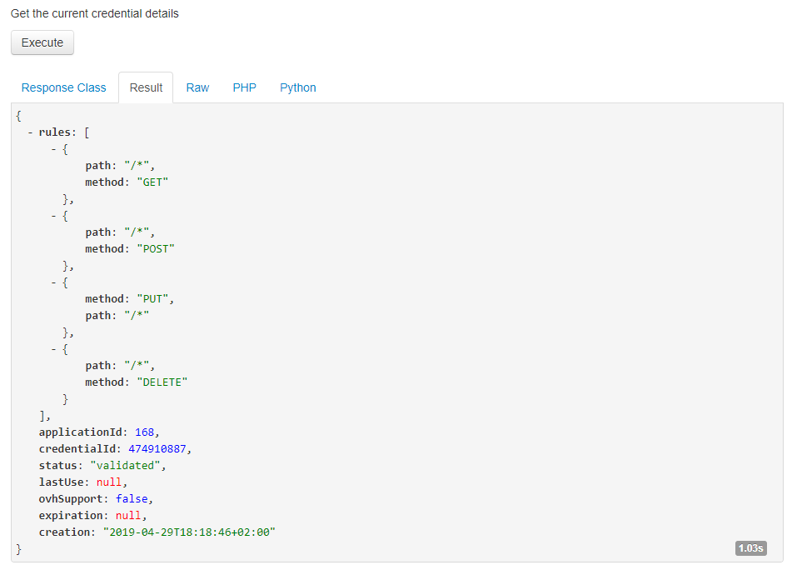Collapse the rule object with method DELETE
The width and height of the screenshot is (792, 565).
[x=54, y=348]
